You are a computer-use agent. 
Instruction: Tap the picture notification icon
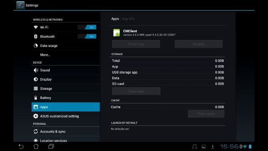click(204, 147)
